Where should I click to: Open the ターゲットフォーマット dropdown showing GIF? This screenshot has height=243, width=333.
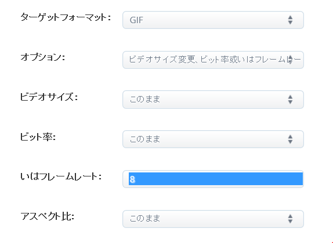pos(213,20)
